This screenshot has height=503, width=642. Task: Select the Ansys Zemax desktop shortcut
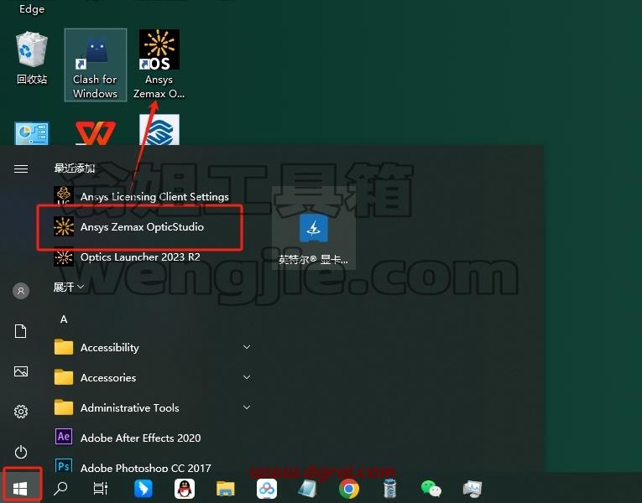(x=159, y=65)
